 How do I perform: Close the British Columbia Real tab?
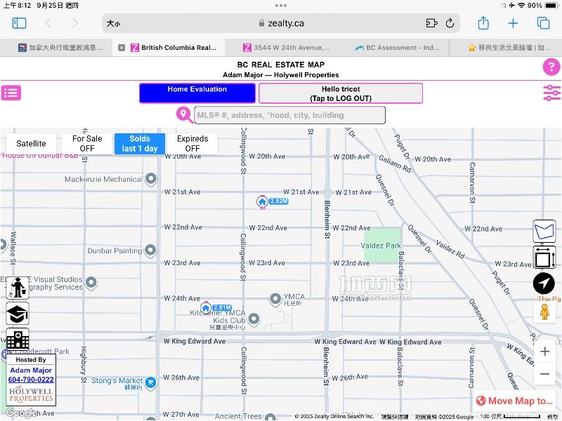click(122, 48)
